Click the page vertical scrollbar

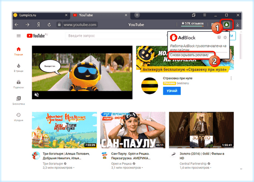tap(240, 47)
